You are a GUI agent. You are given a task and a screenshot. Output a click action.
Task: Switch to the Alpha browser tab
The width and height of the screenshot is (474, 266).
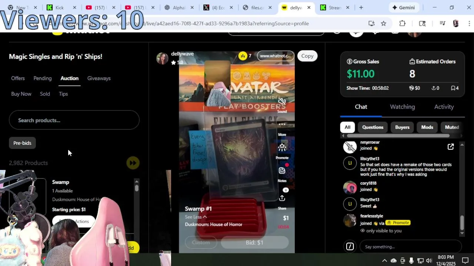[x=180, y=7]
